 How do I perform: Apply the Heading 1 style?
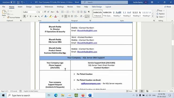pos(117,14)
